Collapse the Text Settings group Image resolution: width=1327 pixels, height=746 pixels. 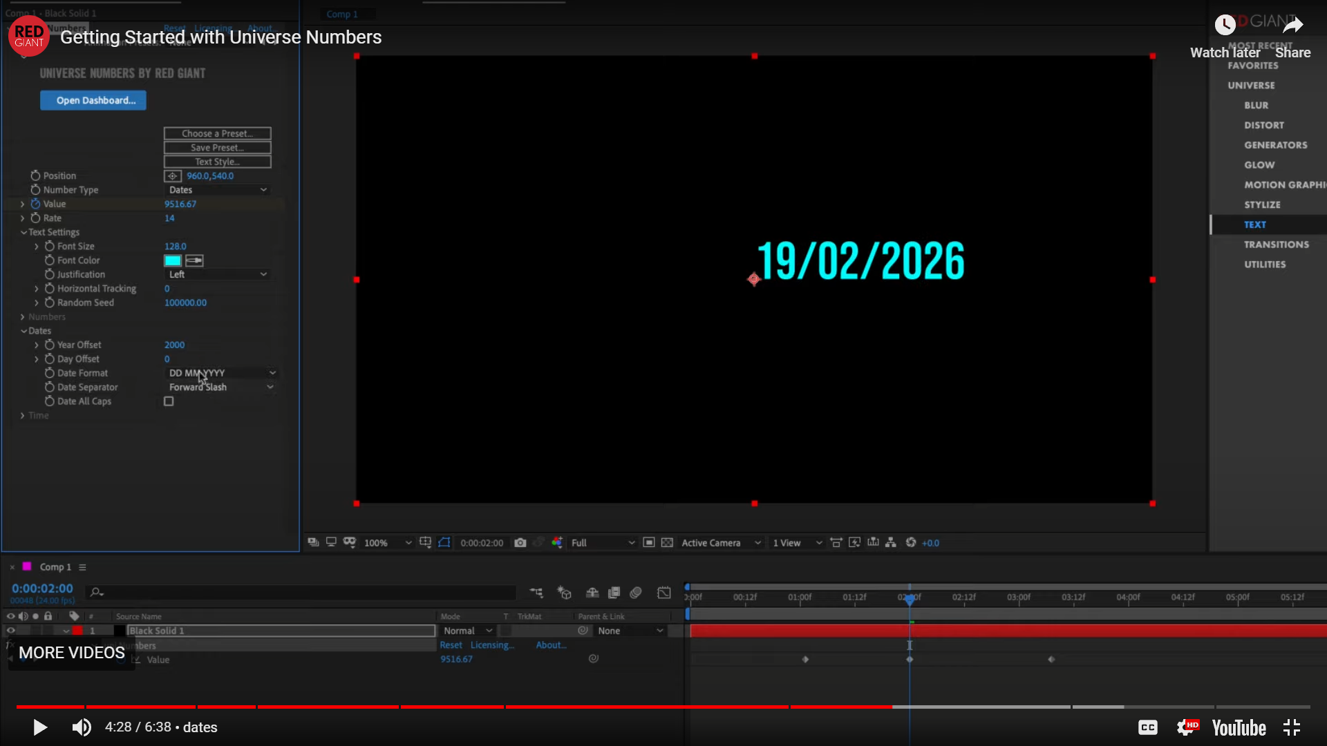click(x=23, y=233)
